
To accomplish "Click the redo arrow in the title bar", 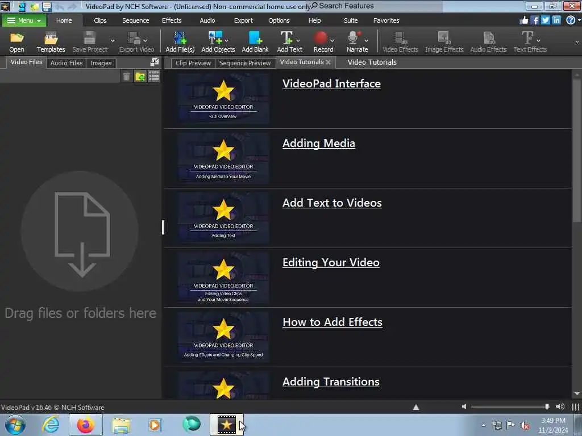I will [x=72, y=7].
